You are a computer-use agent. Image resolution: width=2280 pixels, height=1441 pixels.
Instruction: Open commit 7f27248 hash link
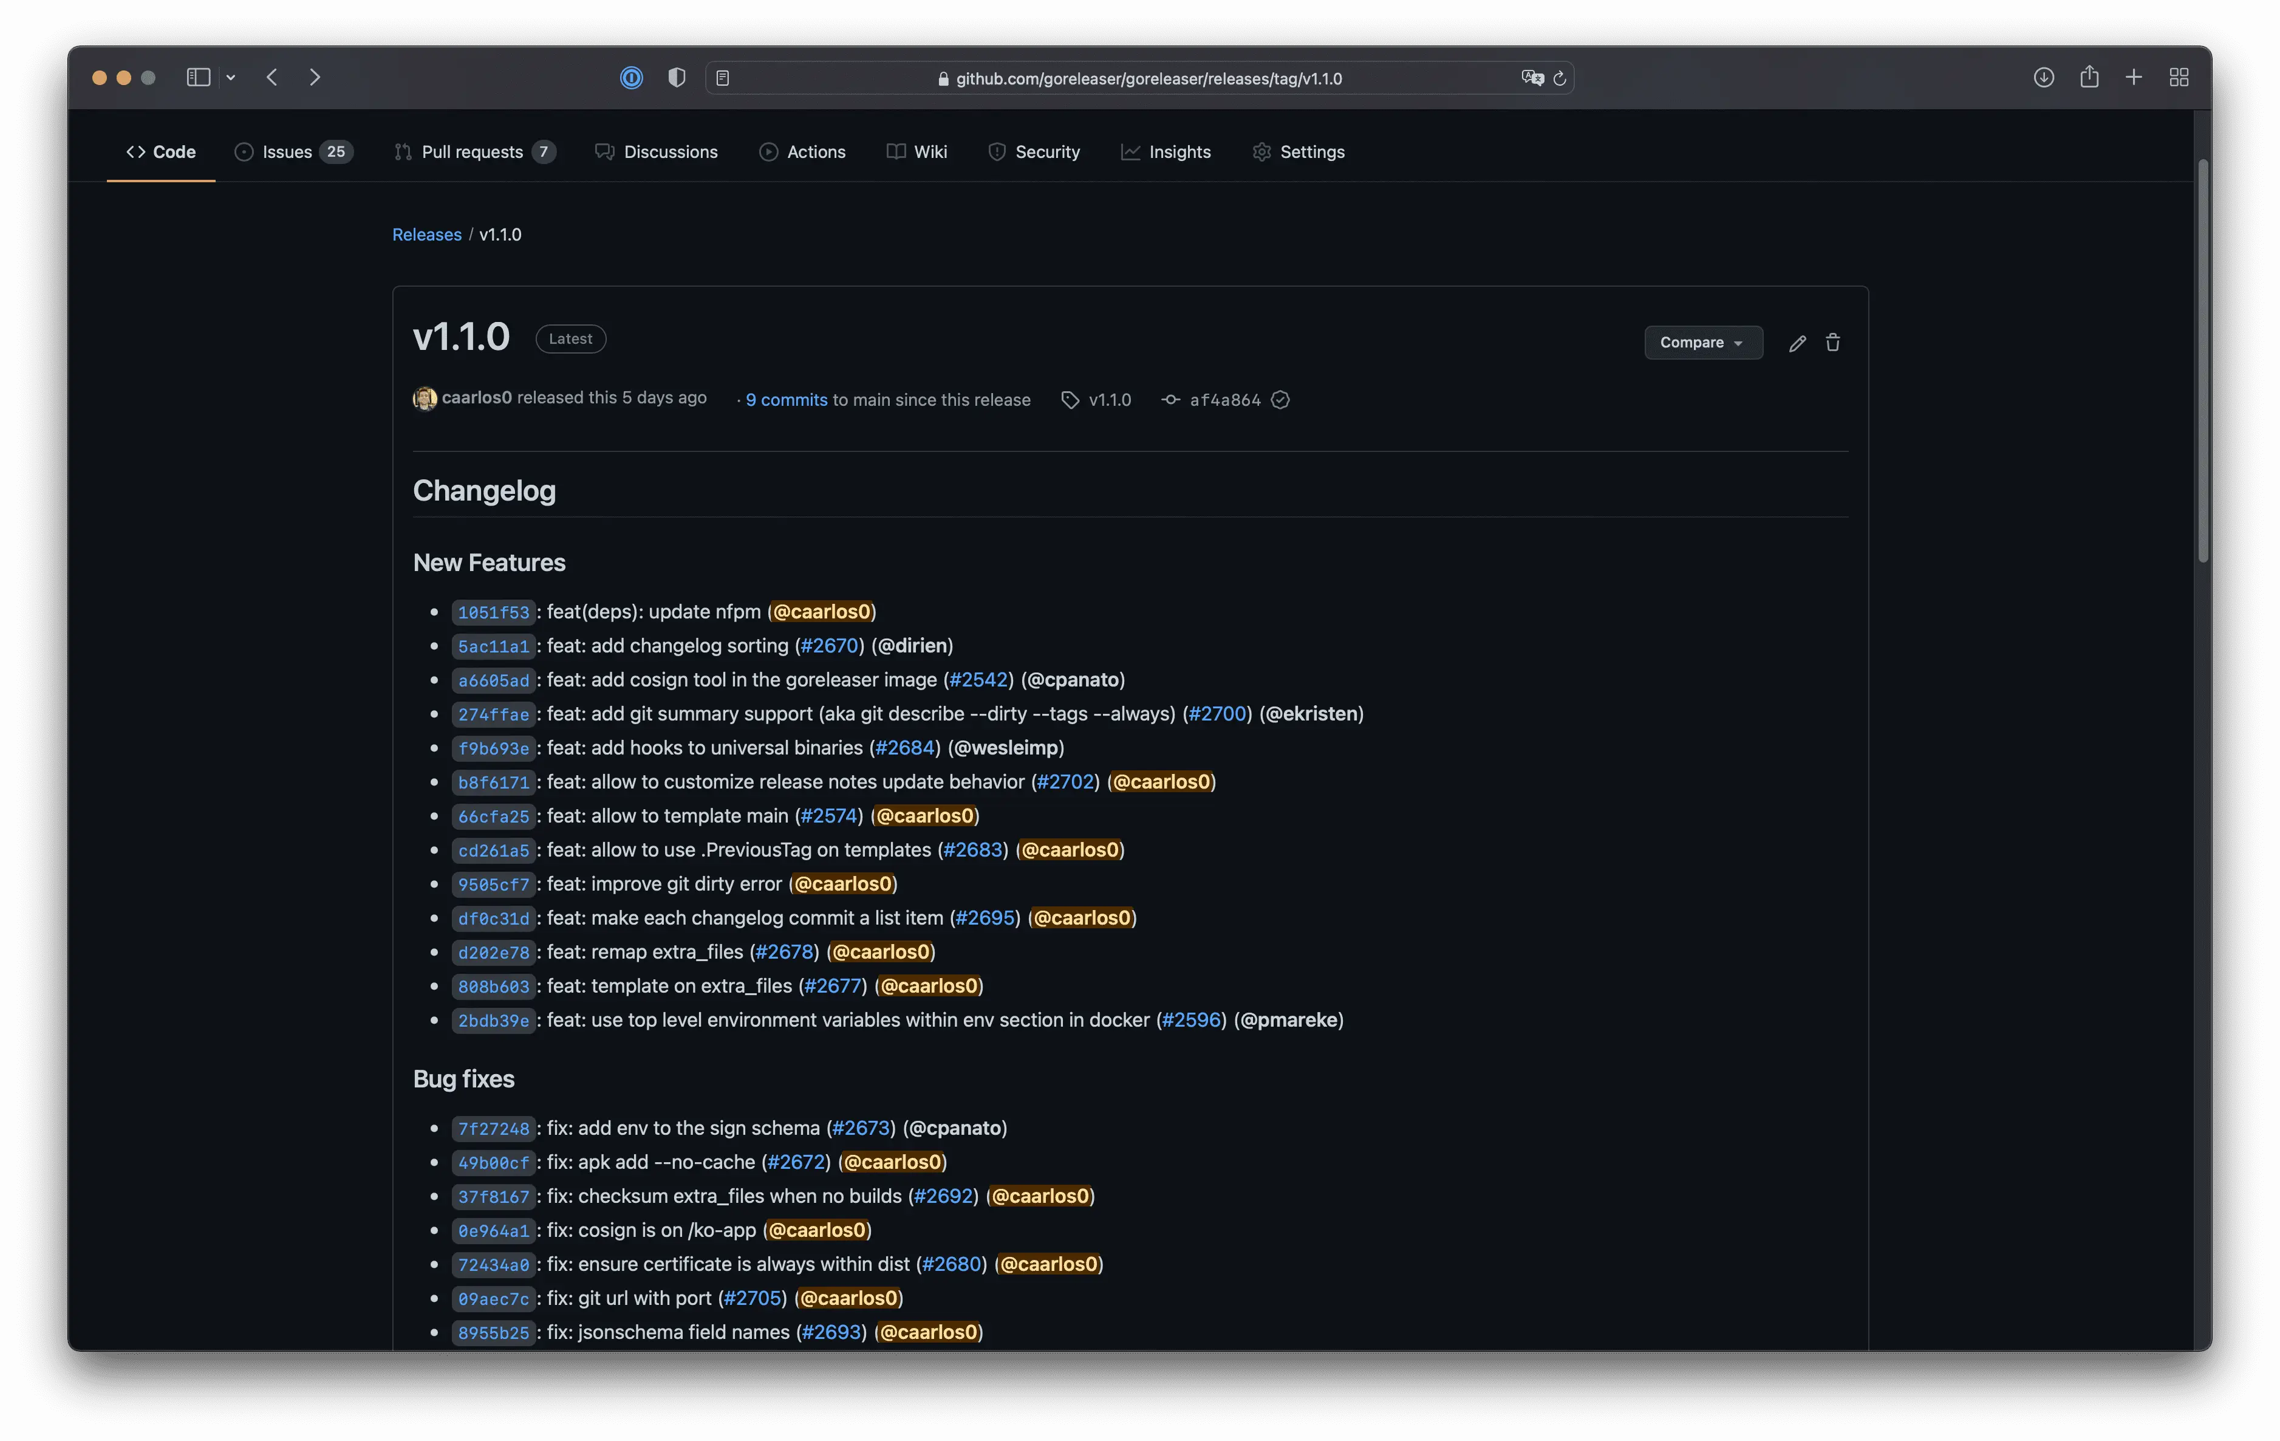click(493, 1129)
